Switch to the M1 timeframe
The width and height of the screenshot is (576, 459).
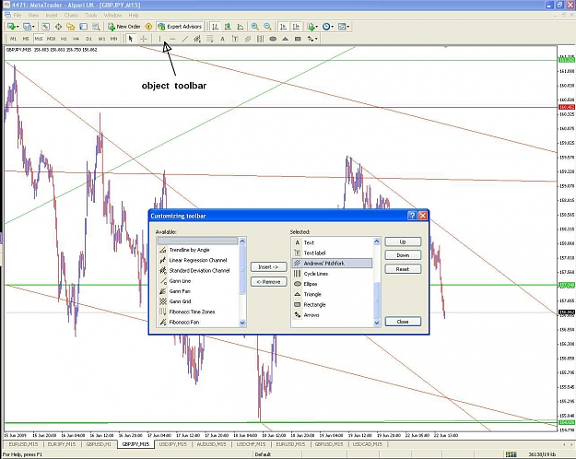click(x=14, y=39)
